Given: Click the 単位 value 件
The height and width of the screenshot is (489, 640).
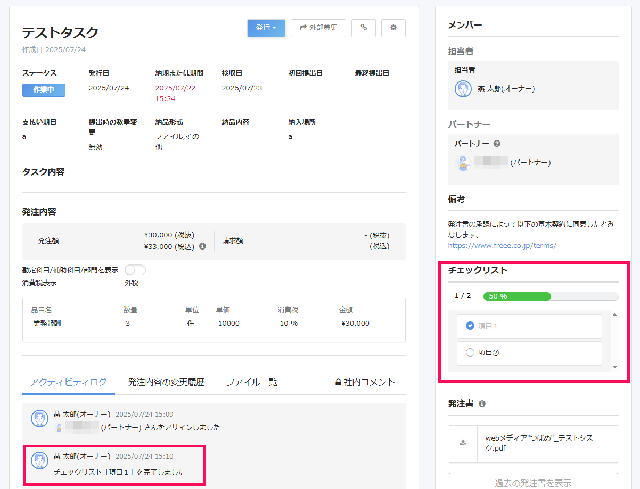Looking at the screenshot, I should [x=191, y=323].
